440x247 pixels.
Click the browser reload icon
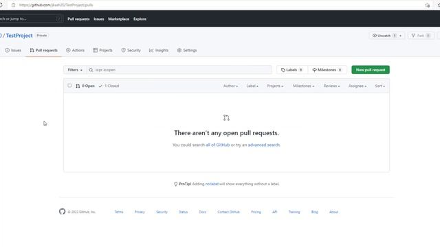coord(1,5)
